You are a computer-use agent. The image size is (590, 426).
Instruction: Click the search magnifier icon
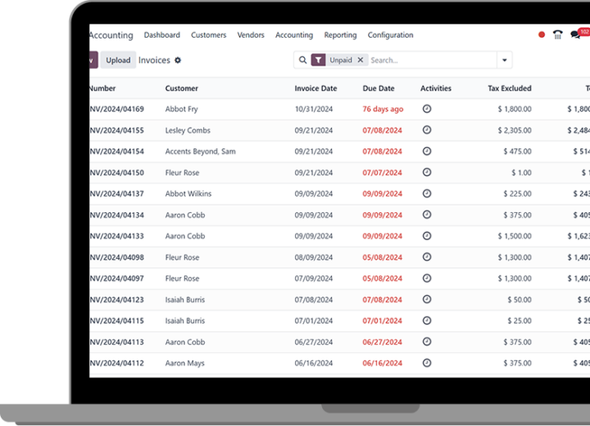click(302, 60)
